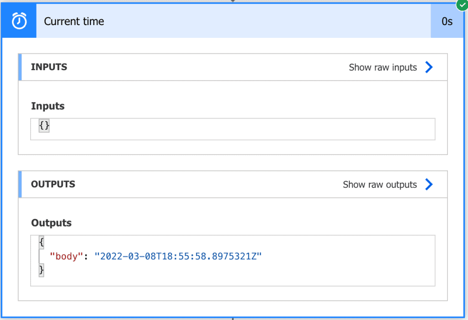This screenshot has width=468, height=320.
Task: Click the blue chevron beside Show raw outputs
Action: pos(429,184)
